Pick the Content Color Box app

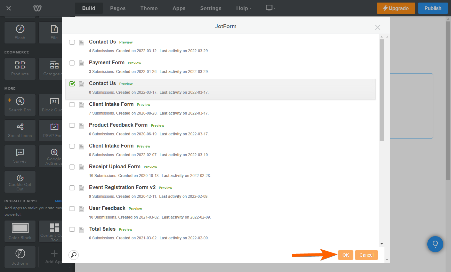pos(50,231)
